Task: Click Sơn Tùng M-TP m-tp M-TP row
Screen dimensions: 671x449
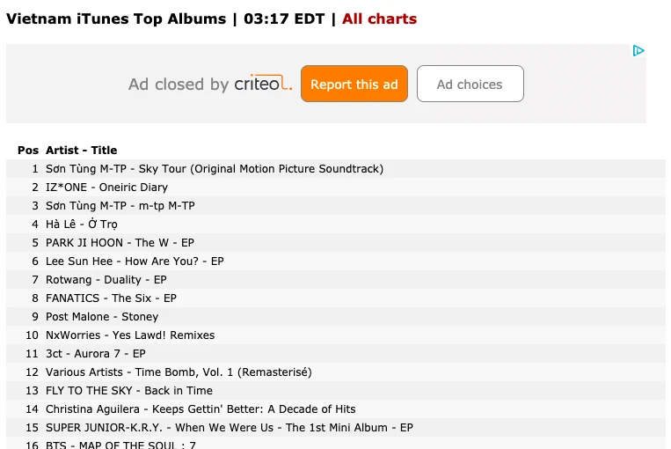Action: pos(120,206)
